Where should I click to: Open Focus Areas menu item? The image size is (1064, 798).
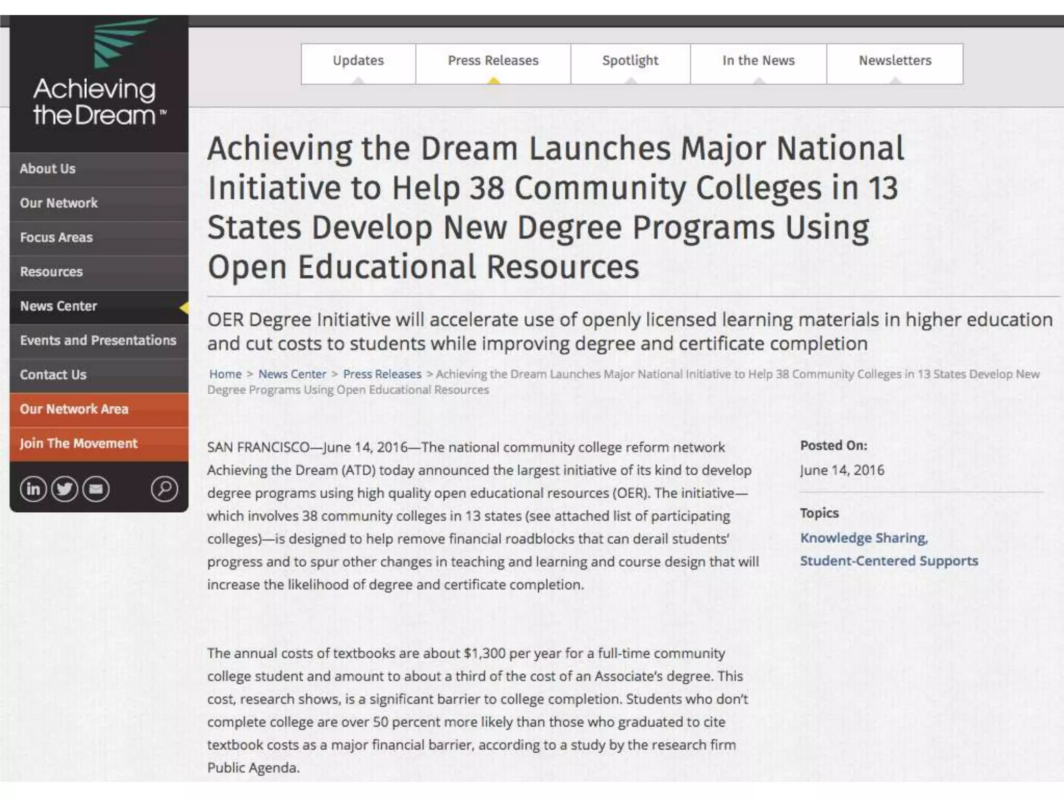56,237
